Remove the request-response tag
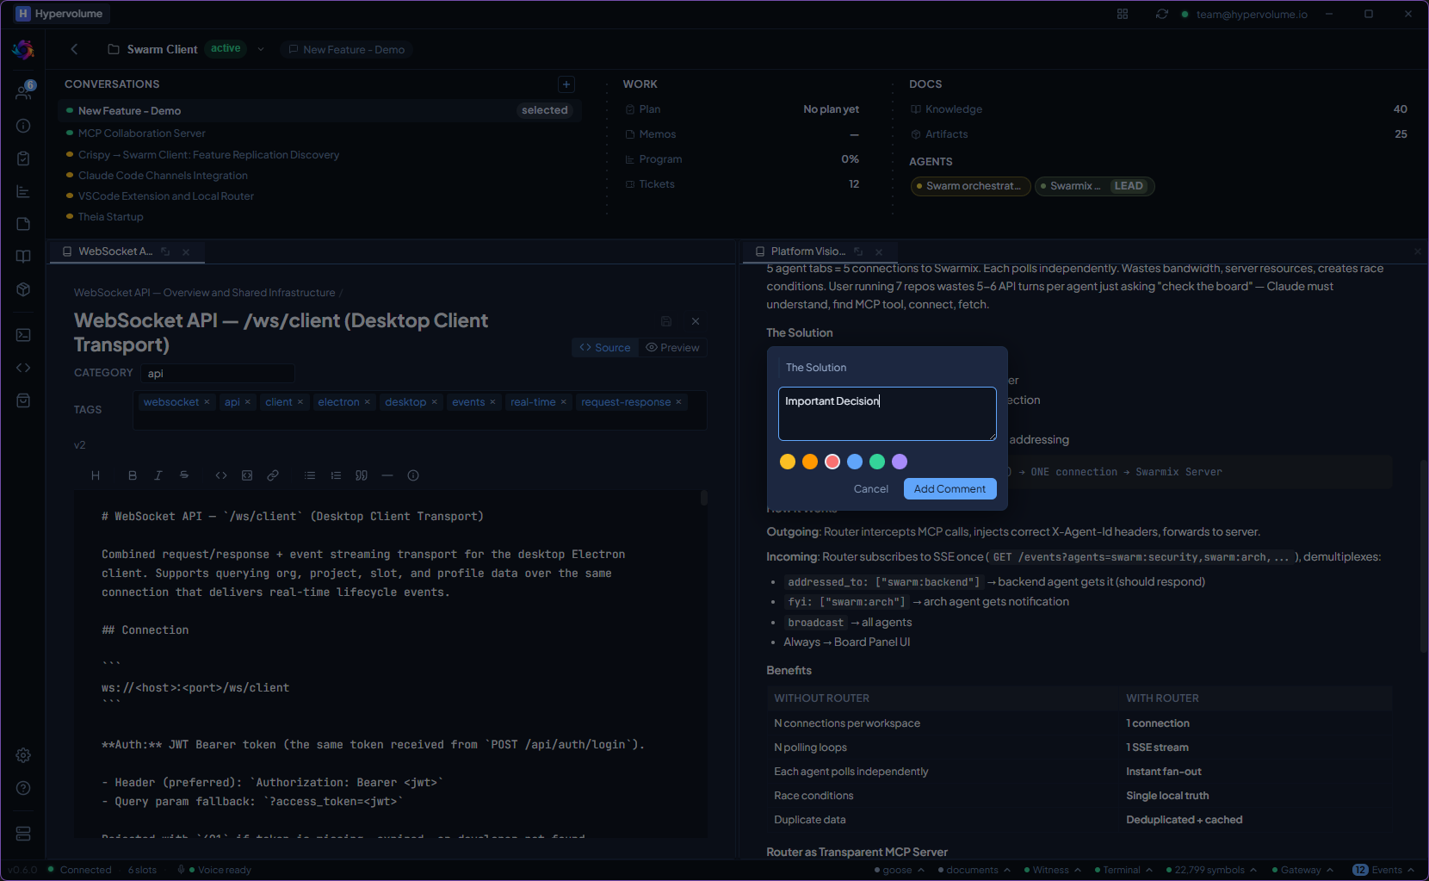Image resolution: width=1429 pixels, height=881 pixels. coord(678,402)
